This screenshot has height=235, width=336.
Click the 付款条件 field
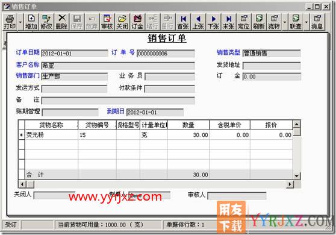click(x=169, y=89)
